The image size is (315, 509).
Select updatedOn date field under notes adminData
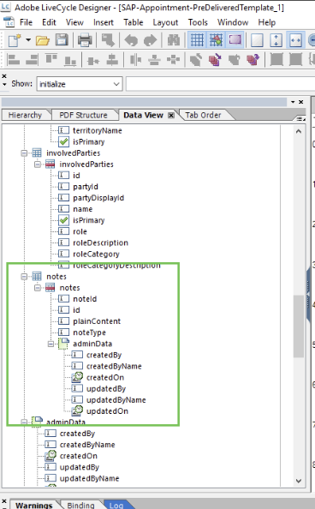pos(107,411)
